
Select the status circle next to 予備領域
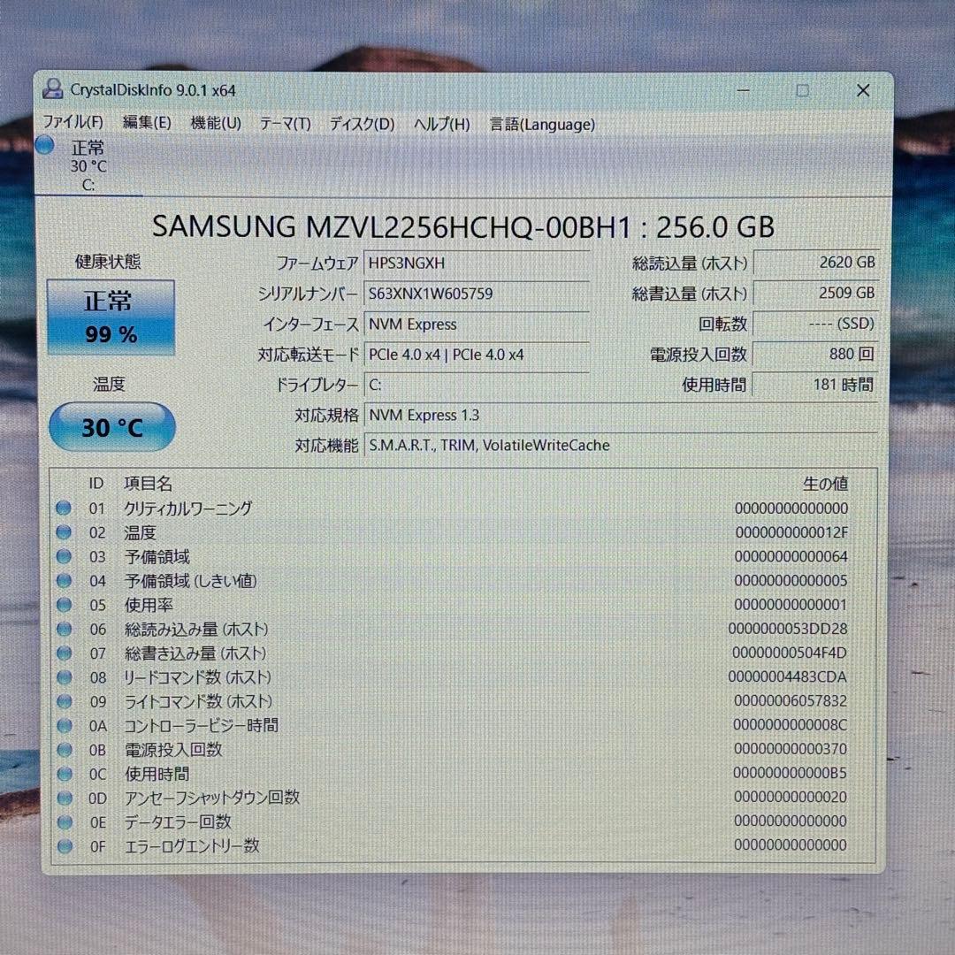(x=64, y=556)
